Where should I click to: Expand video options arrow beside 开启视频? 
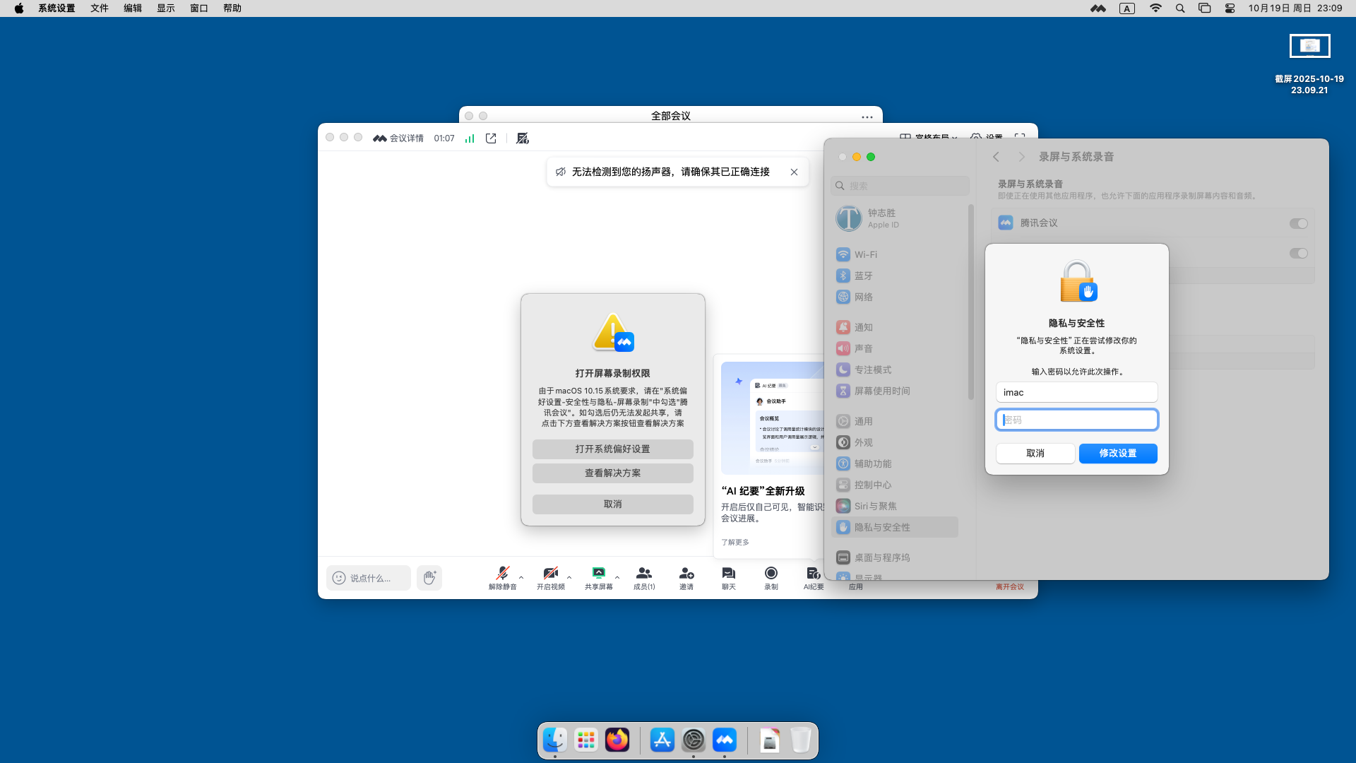569,577
